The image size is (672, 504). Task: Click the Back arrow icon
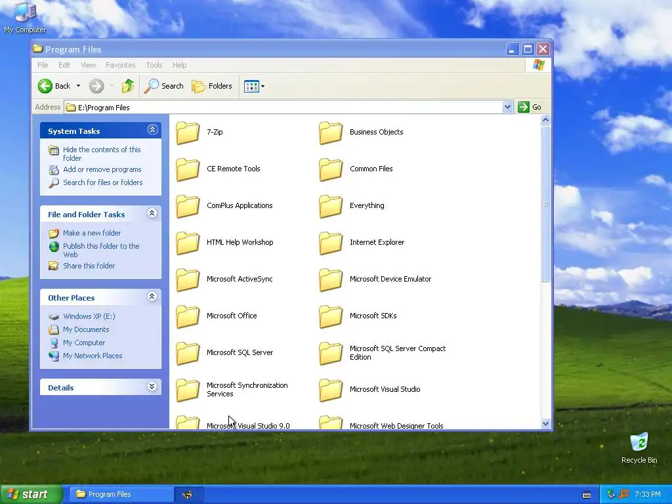point(45,86)
